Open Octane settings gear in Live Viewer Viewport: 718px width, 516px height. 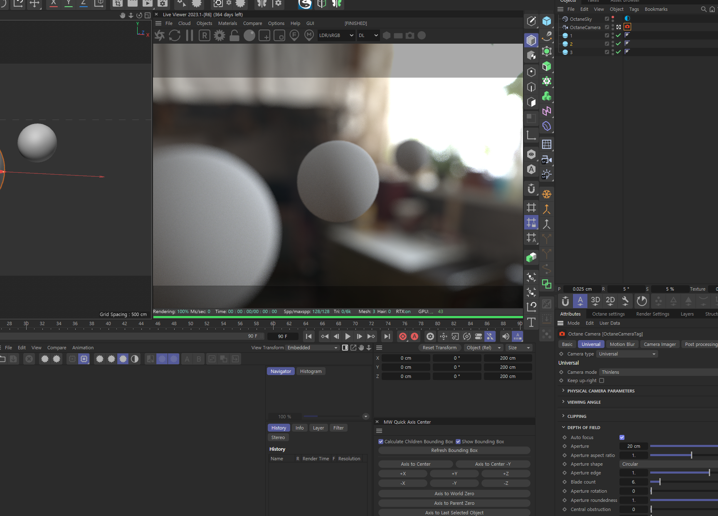pyautogui.click(x=220, y=35)
